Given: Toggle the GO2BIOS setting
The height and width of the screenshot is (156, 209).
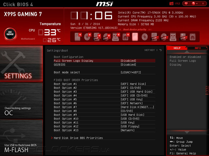Looking at the screenshot, I should (104, 65).
